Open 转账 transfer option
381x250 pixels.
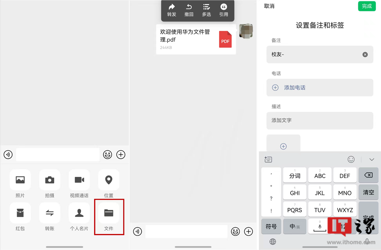pos(49,213)
